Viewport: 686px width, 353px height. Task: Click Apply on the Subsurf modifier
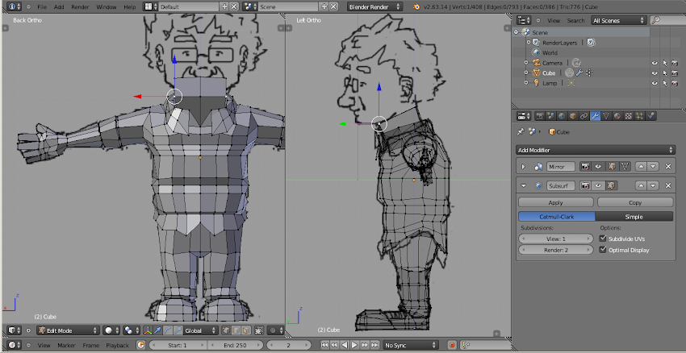tap(555, 202)
